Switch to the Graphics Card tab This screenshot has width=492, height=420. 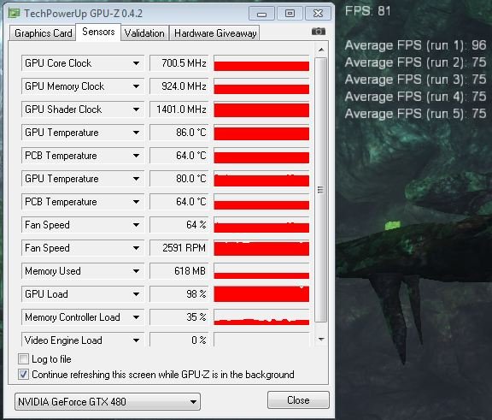[x=44, y=33]
